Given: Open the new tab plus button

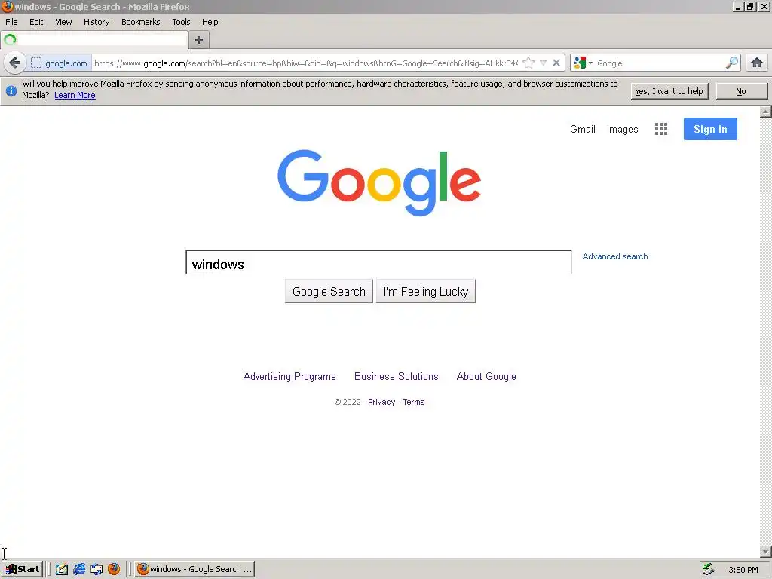Looking at the screenshot, I should pyautogui.click(x=199, y=41).
